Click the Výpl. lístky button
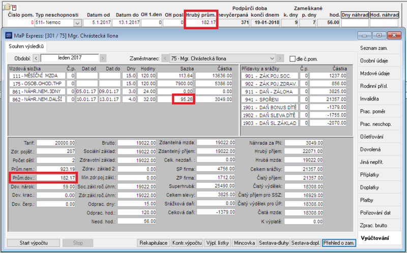Viewport: 407px width, 253px height. (x=217, y=243)
